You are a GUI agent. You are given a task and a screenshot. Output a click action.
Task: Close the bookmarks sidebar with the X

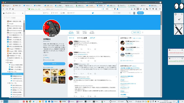pos(23,13)
